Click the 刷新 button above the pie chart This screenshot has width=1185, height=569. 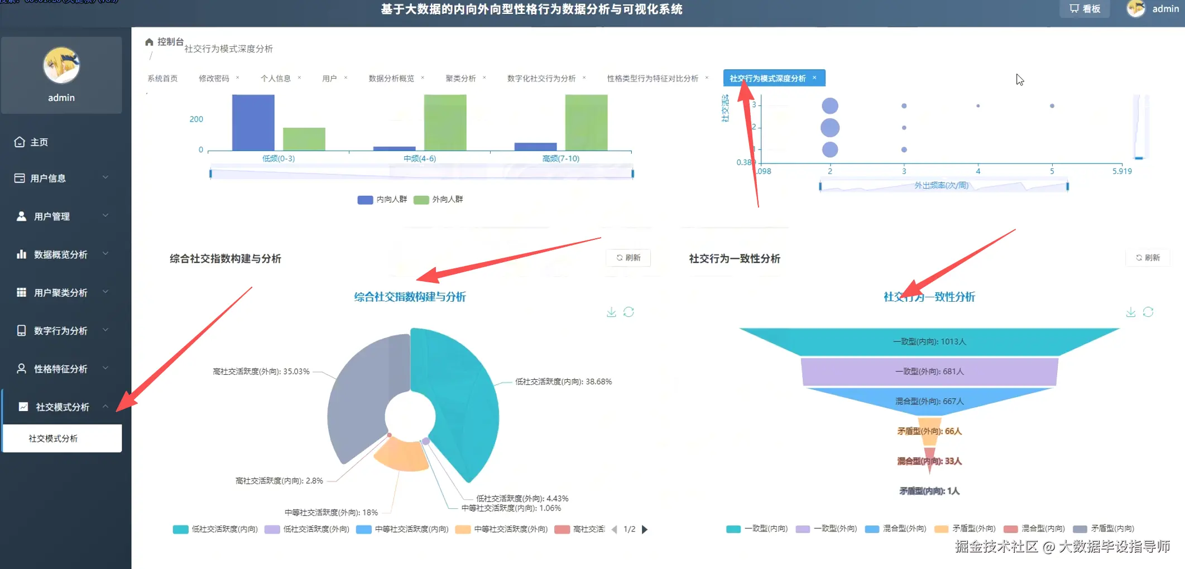point(628,258)
